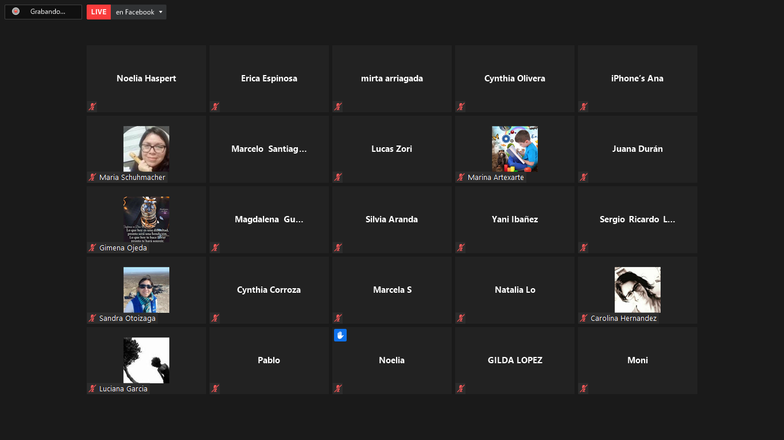The width and height of the screenshot is (784, 440).
Task: Select the Lucas Zori participant tile
Action: (391, 149)
